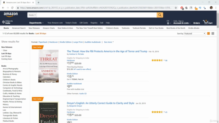219x123 pixels.
Task: Switch to grid view icon
Action: pos(213,33)
